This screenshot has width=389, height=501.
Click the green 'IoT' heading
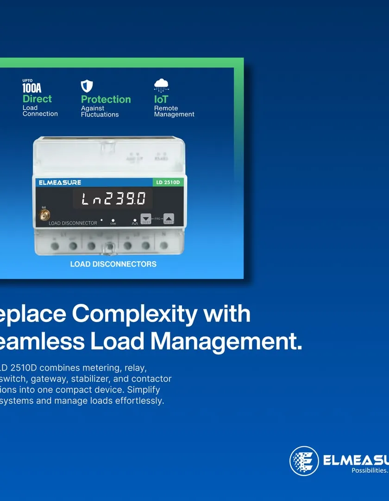coord(161,99)
